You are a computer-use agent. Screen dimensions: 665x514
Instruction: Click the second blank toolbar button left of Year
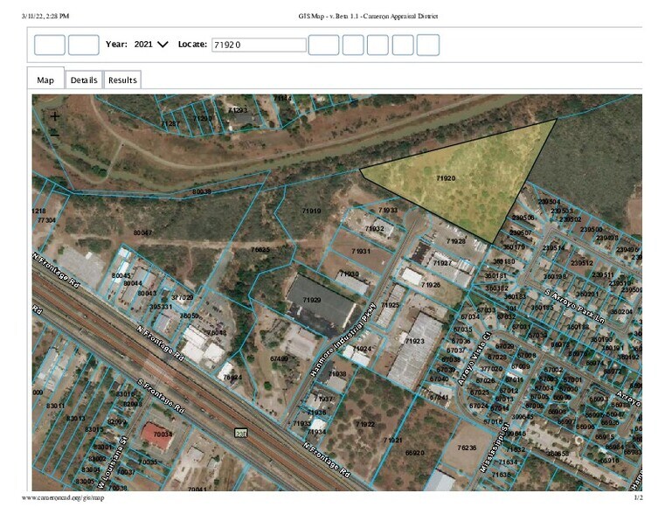84,45
